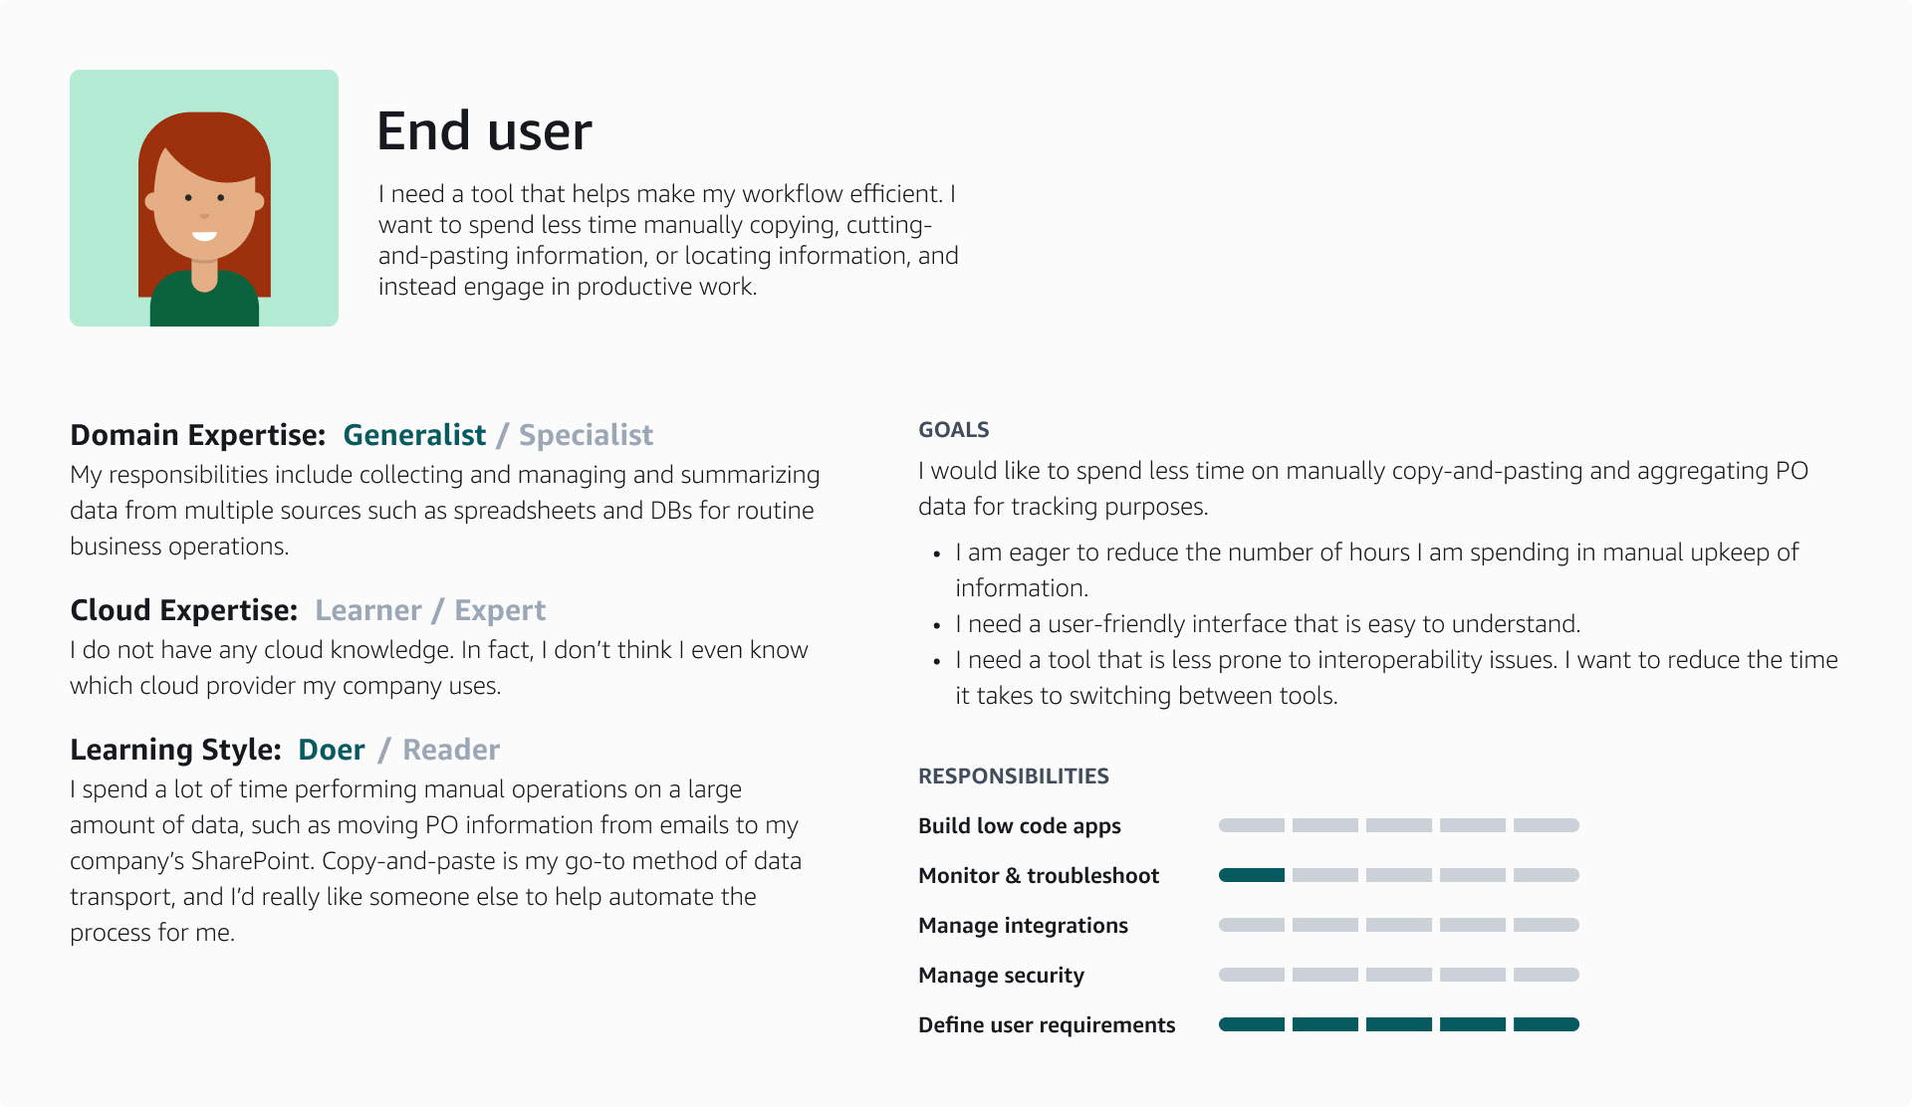Pick the Doer learning style
The width and height of the screenshot is (1912, 1107).
click(x=332, y=750)
